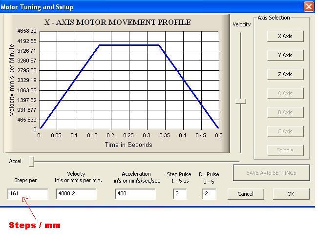The width and height of the screenshot is (318, 250).
Task: Click the B Axis button
Action: [x=285, y=112]
